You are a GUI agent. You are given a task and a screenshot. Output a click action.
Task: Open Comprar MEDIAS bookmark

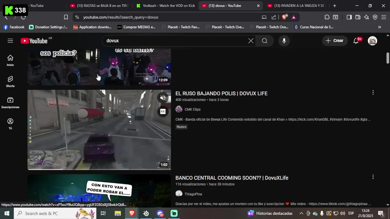(136, 27)
